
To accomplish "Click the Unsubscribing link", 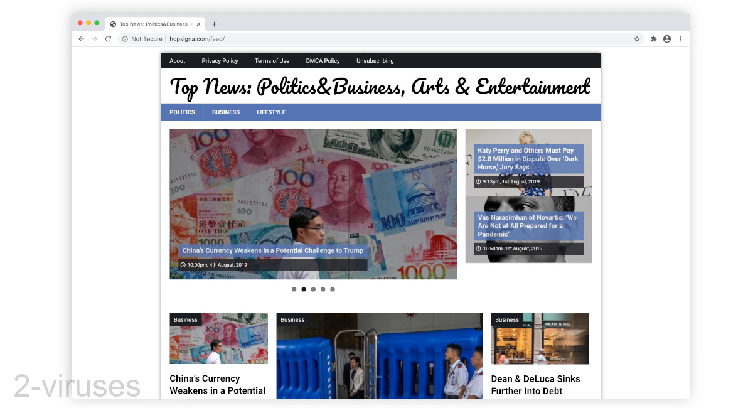I will tap(375, 60).
